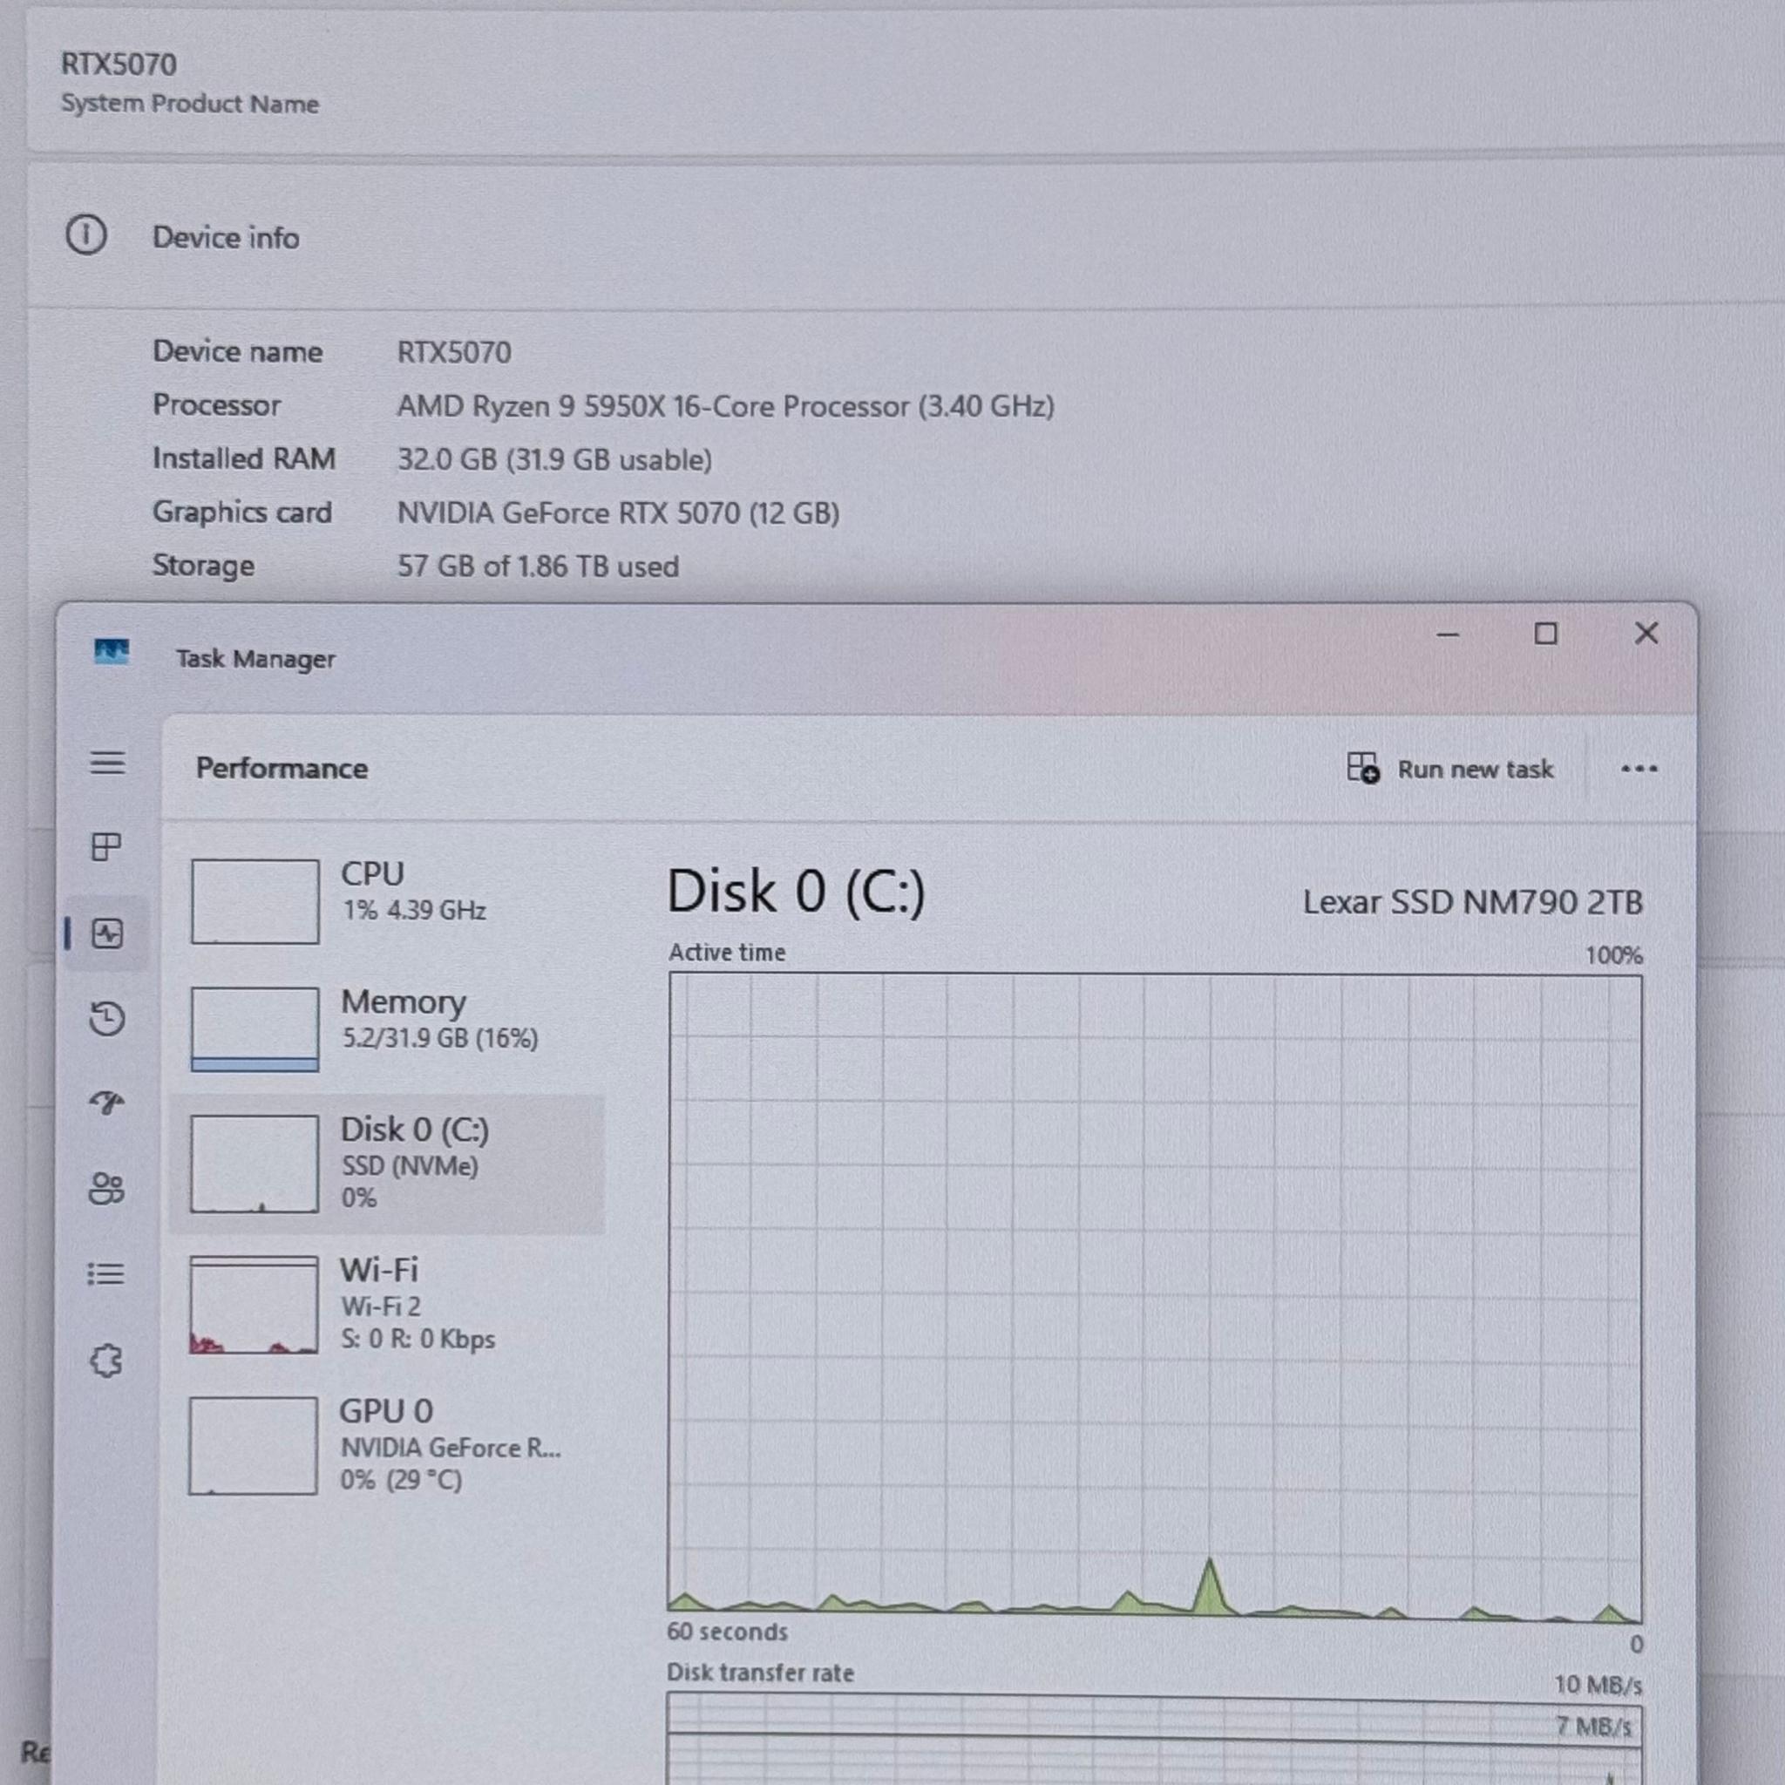Open Services puzzle icon in sidebar
This screenshot has height=1785, width=1785.
click(107, 1360)
